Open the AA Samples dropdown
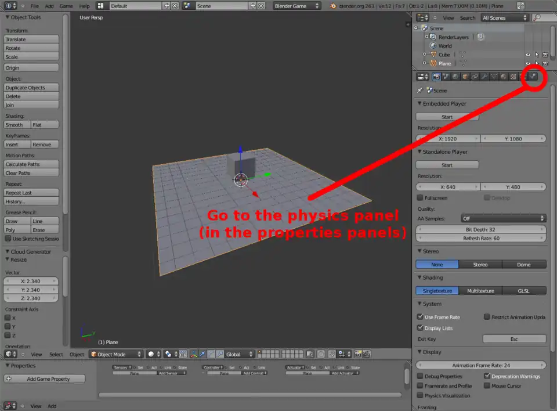The height and width of the screenshot is (411, 557). click(x=502, y=218)
